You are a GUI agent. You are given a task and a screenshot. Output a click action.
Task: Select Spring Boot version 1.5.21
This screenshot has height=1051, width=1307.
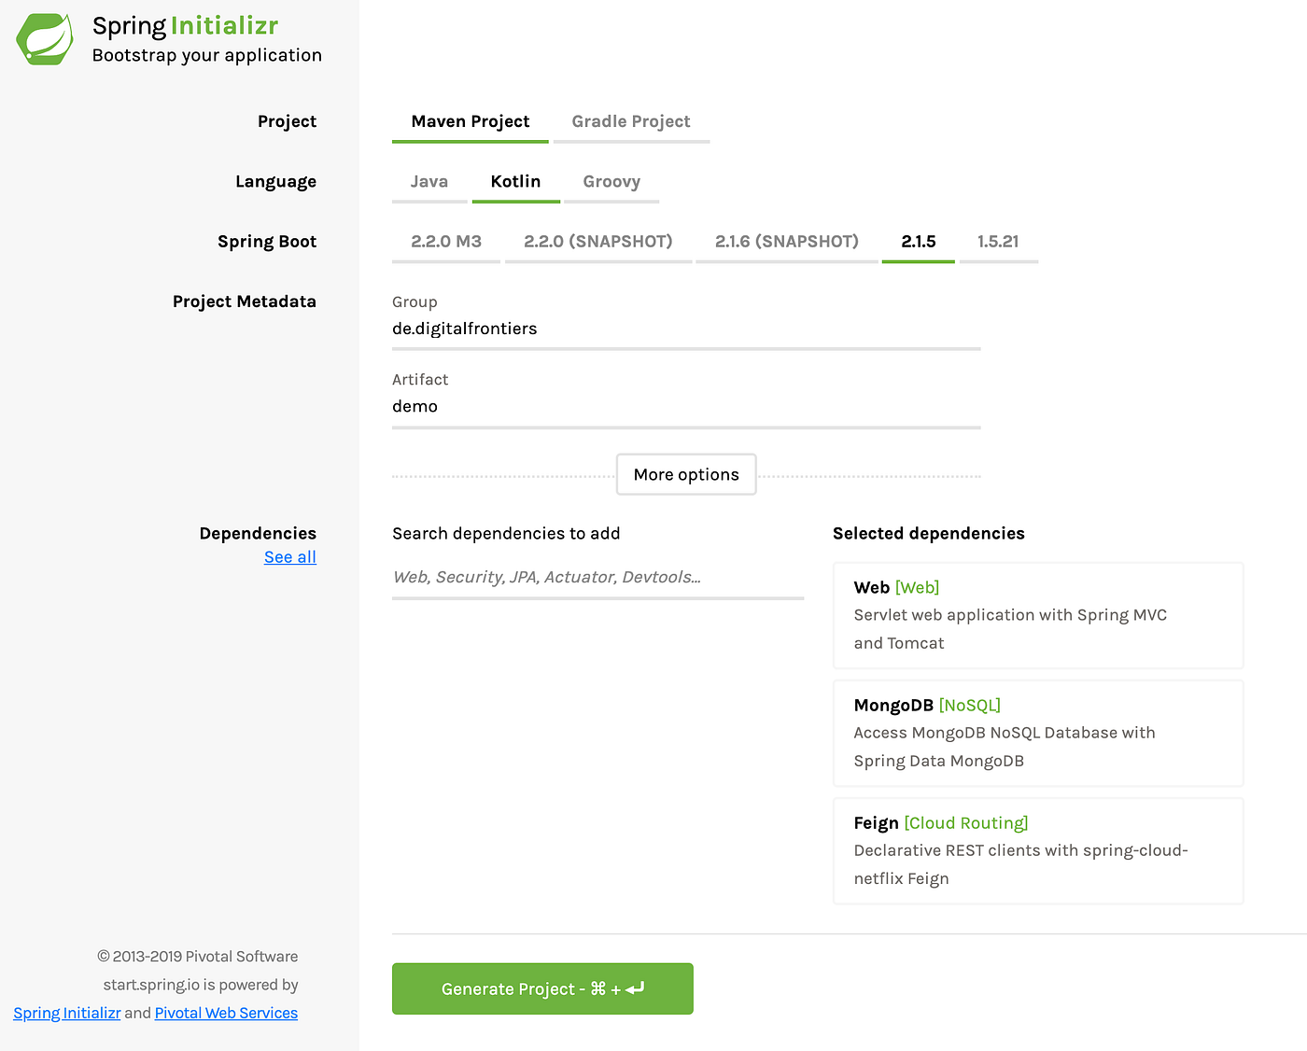point(999,241)
